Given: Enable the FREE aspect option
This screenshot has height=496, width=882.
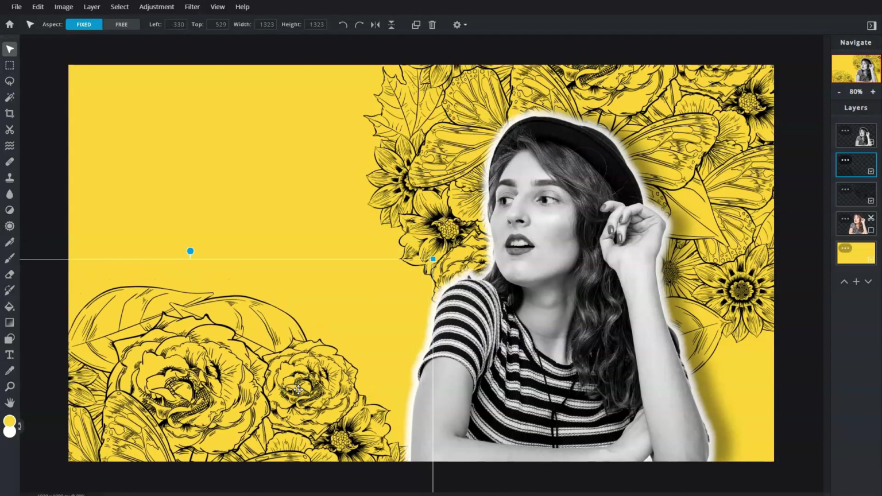Looking at the screenshot, I should 121,24.
